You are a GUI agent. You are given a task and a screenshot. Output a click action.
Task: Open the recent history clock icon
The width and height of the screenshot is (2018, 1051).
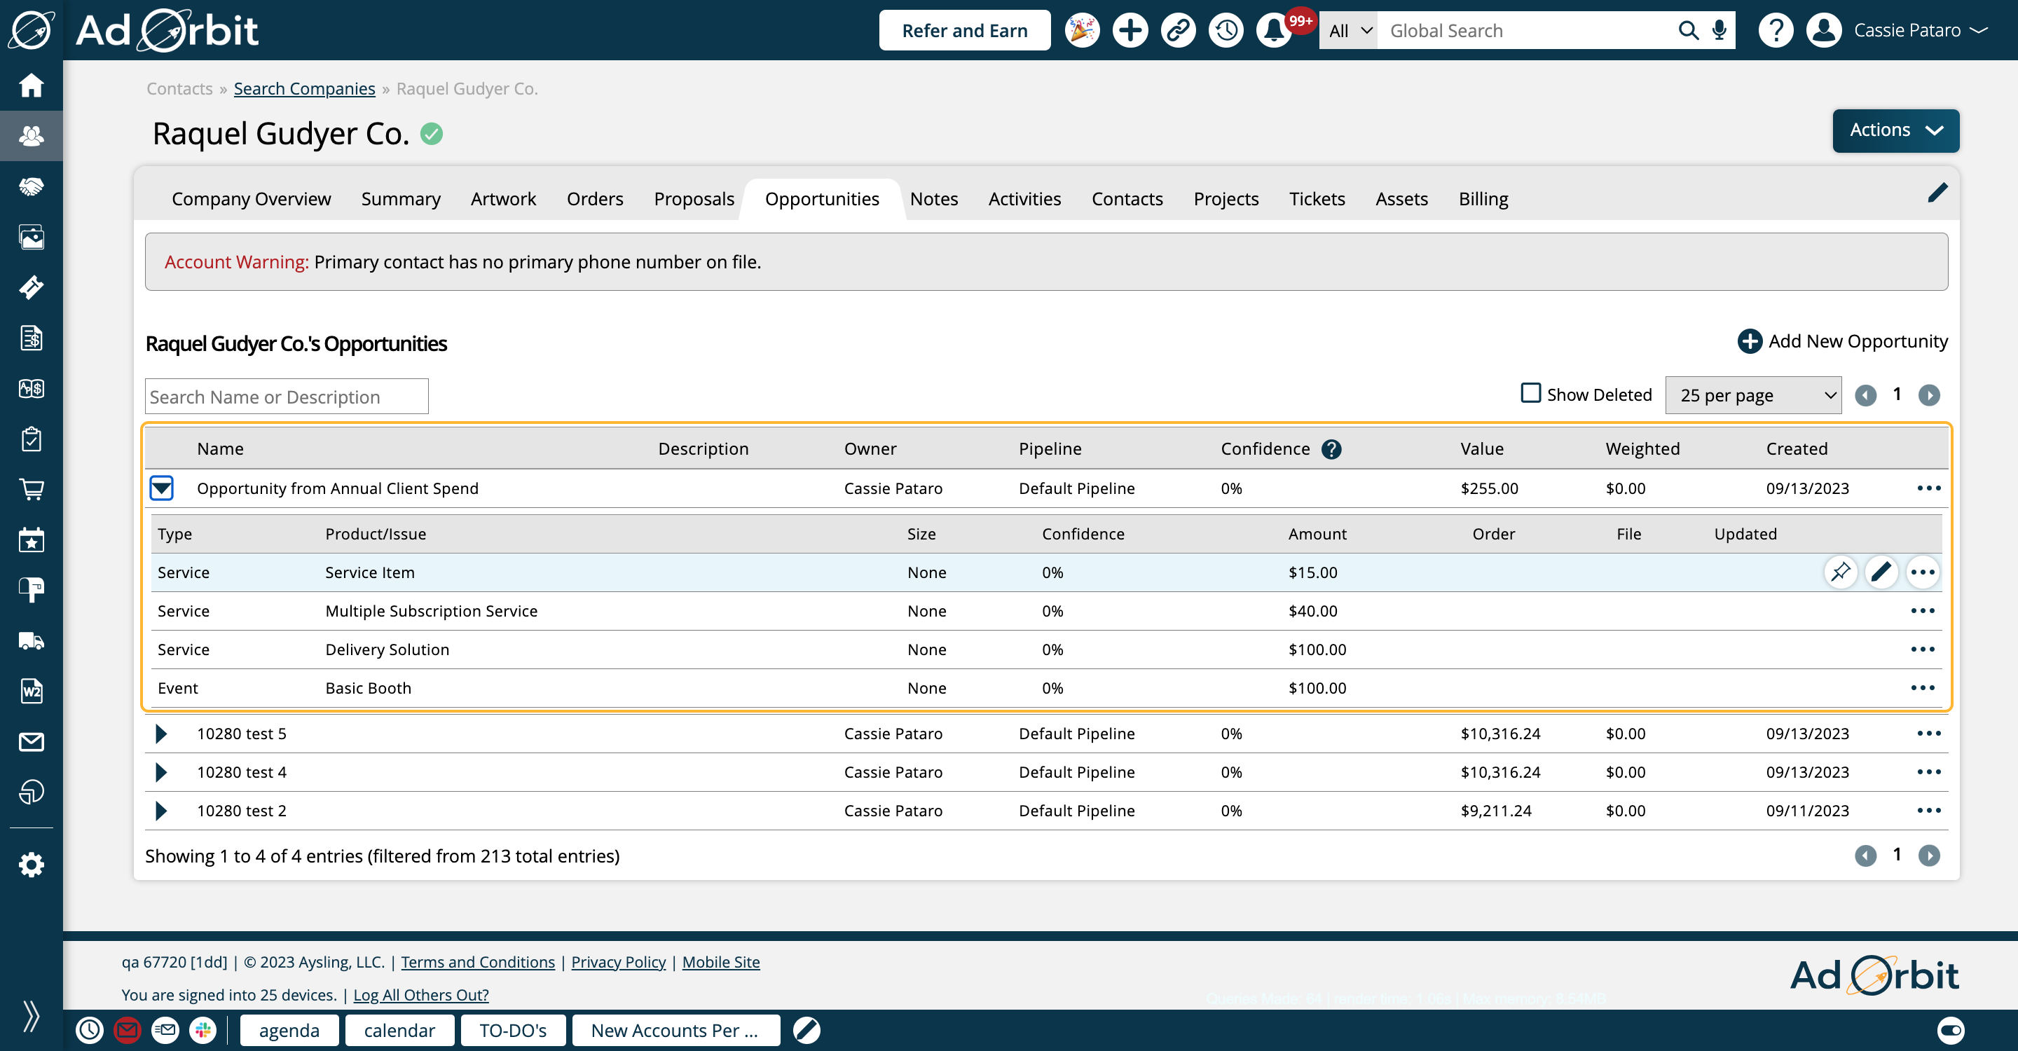click(x=1226, y=31)
